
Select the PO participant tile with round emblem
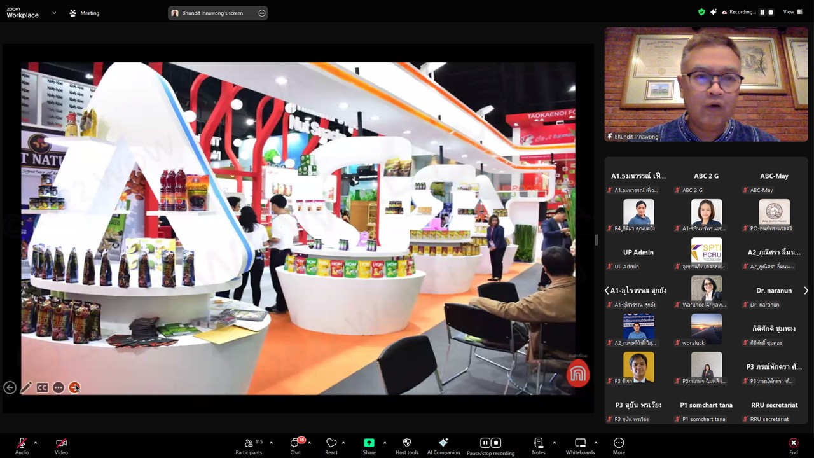pyautogui.click(x=774, y=216)
